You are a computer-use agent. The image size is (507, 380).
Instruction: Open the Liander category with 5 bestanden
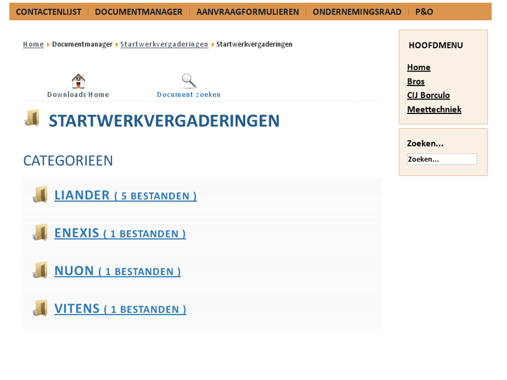pos(125,196)
